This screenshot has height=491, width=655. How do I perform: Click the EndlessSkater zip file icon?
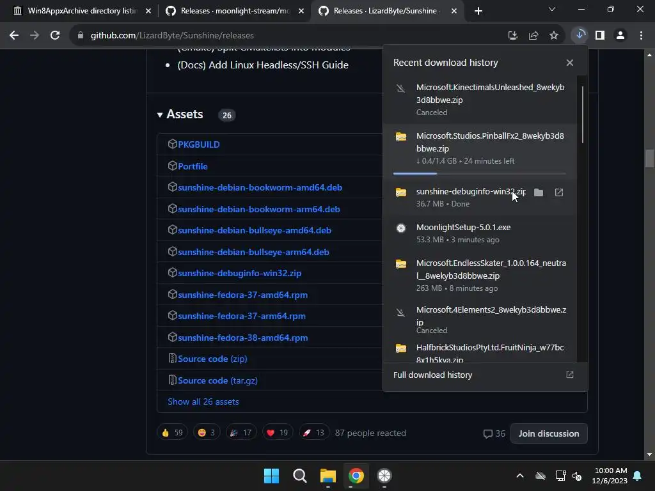tap(401, 264)
